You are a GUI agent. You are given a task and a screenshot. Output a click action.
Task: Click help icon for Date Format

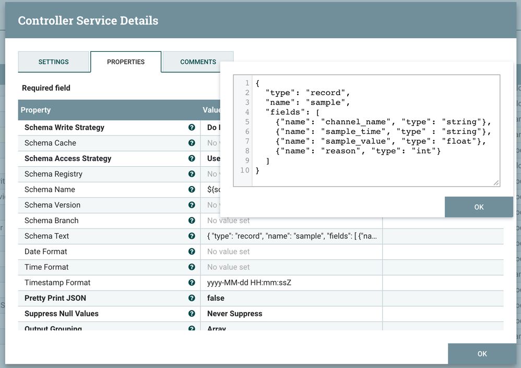tap(192, 251)
